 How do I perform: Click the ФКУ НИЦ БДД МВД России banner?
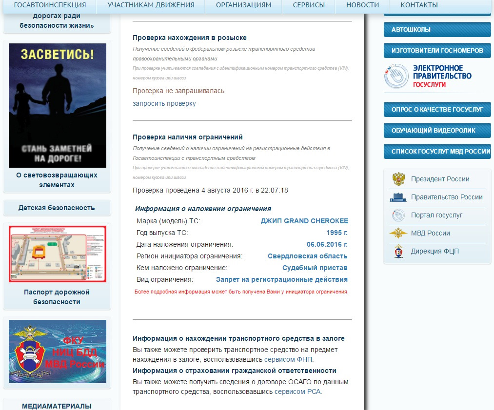click(58, 351)
